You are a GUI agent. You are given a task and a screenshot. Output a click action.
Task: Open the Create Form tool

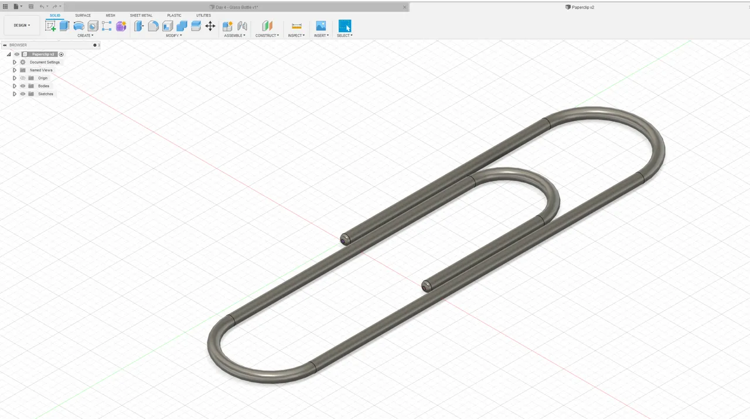pos(121,26)
